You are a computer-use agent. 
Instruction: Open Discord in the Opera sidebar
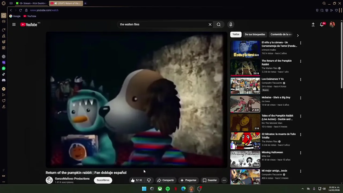(4, 80)
